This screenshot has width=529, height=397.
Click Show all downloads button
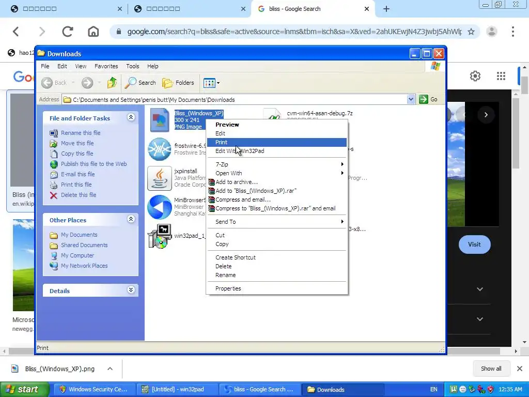tap(491, 369)
